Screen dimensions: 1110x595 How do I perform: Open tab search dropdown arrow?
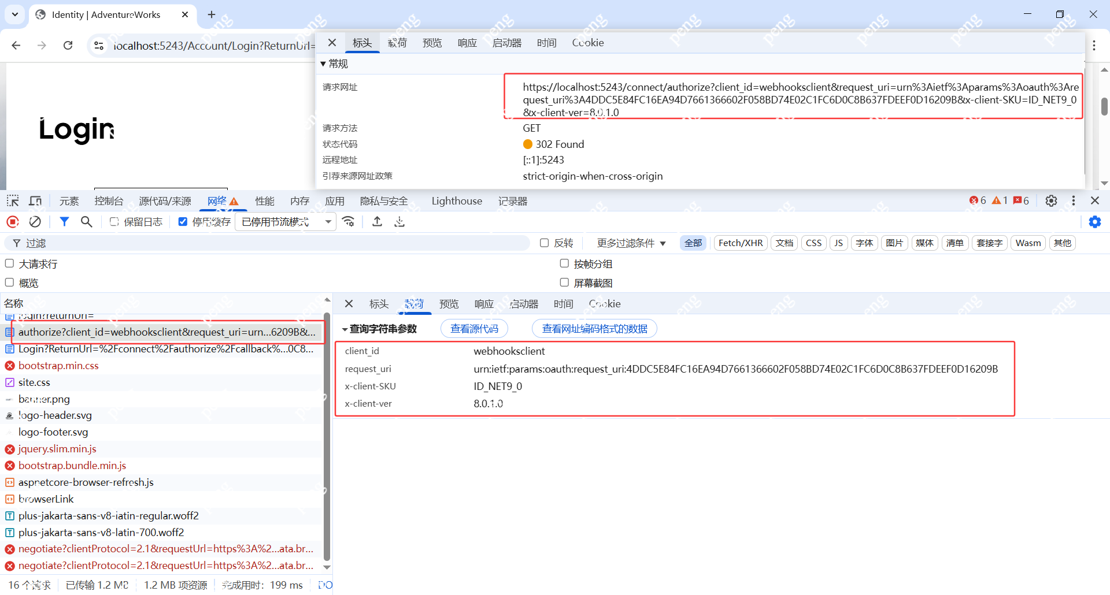click(x=15, y=14)
